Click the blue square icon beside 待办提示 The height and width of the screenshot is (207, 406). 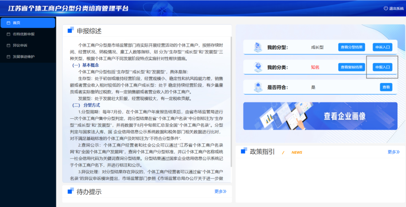coord(70,191)
